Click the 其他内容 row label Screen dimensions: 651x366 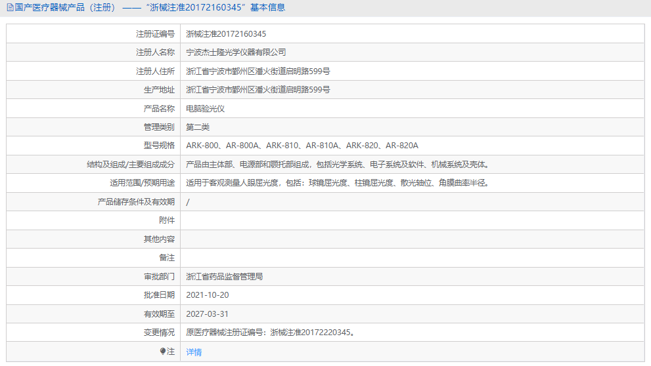[159, 239]
